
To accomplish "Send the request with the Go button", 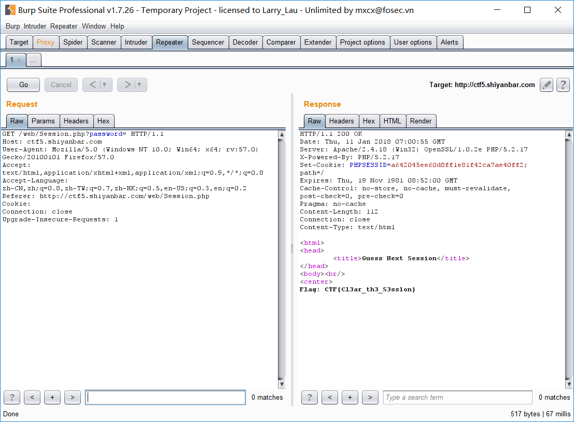I will coord(23,85).
